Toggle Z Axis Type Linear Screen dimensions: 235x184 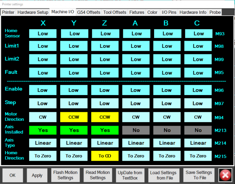click(105, 143)
